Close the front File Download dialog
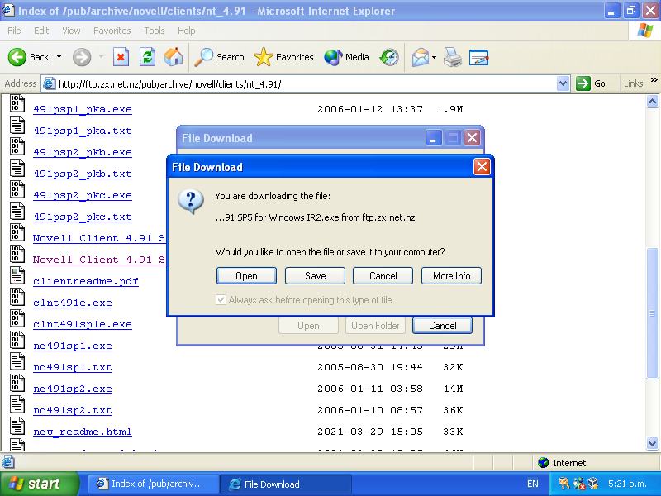Screen dimensions: 661x496 (x=482, y=167)
